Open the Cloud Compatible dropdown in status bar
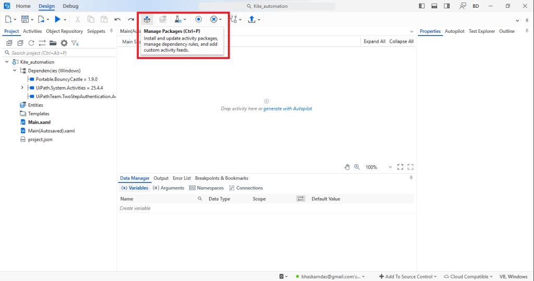 coord(467,276)
